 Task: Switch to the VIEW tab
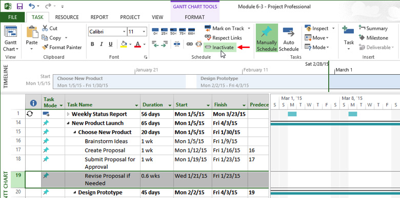point(157,17)
